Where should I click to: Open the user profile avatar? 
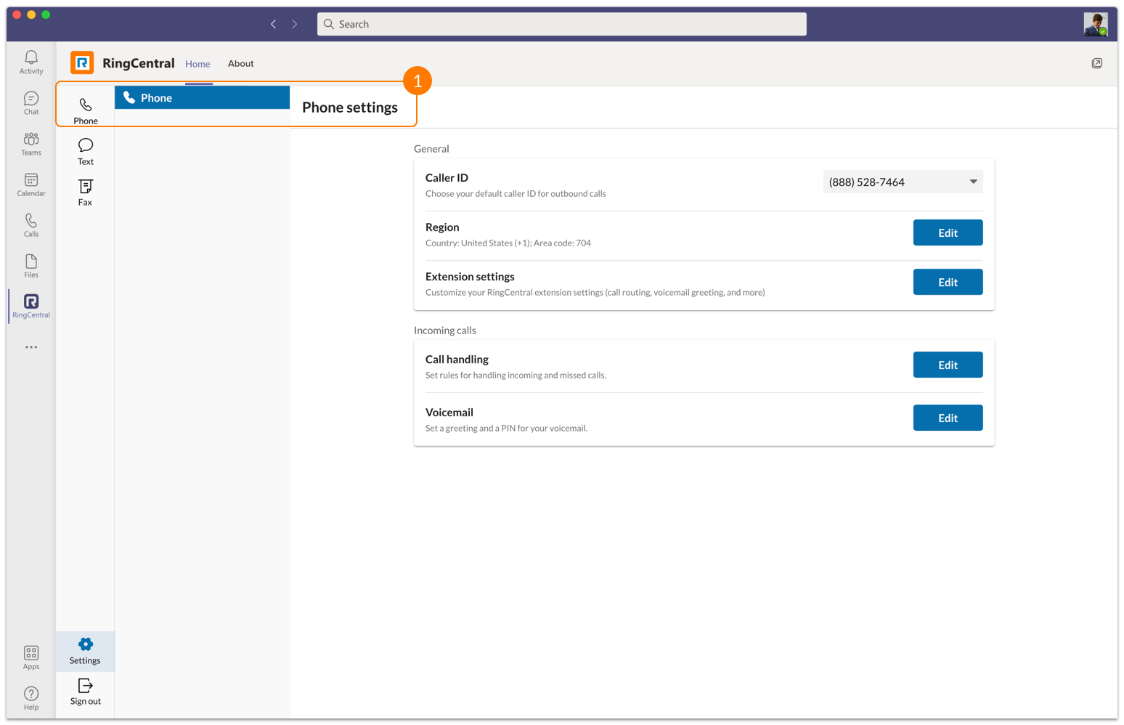1095,24
